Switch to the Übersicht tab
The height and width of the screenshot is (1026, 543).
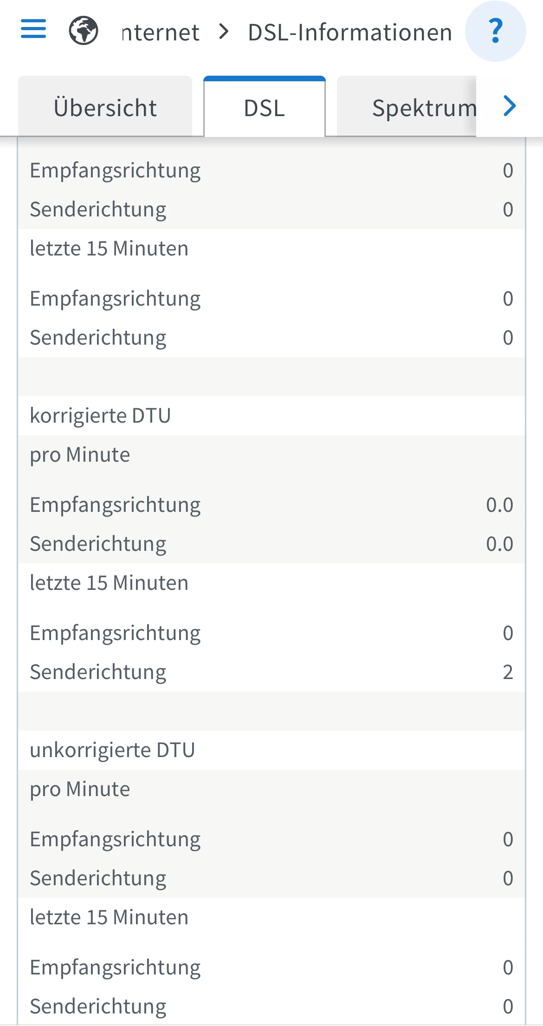105,108
